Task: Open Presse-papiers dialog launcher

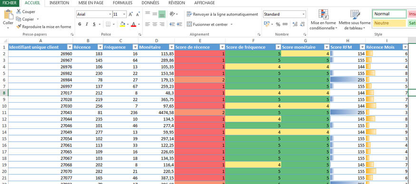Action: (72, 34)
